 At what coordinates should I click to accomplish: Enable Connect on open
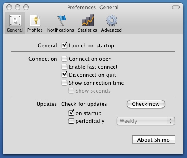click(64, 59)
